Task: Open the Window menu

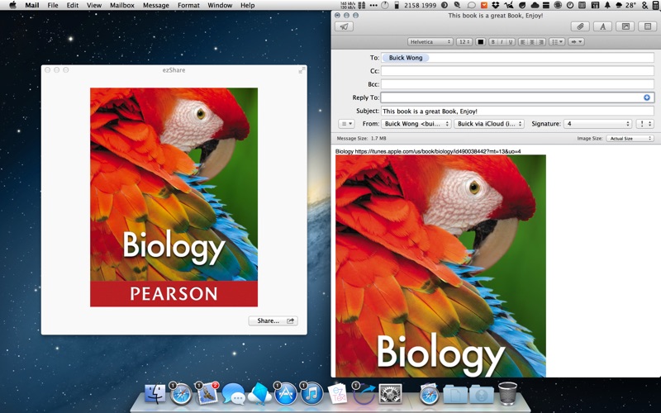Action: [x=220, y=5]
